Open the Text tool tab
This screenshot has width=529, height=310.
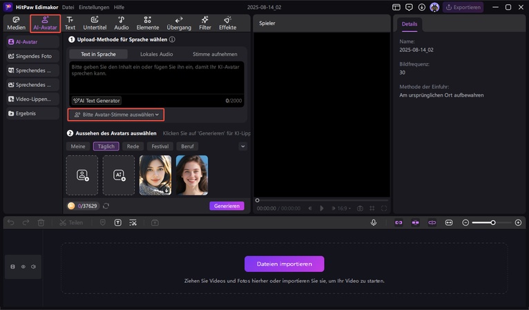click(x=70, y=23)
